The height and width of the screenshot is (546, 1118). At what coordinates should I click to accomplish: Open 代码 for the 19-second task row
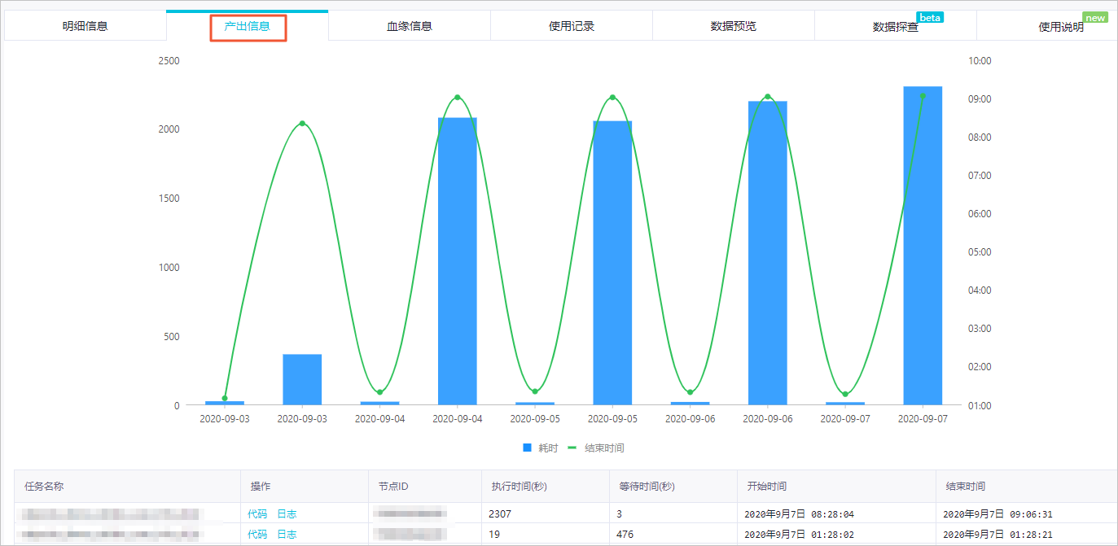coord(257,535)
